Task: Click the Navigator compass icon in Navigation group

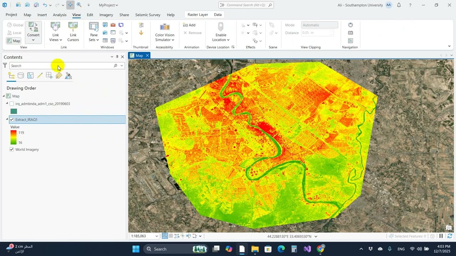Action: (351, 25)
